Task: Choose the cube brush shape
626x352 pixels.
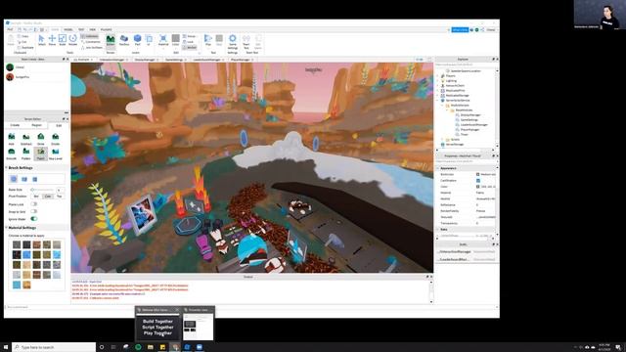Action: point(24,179)
